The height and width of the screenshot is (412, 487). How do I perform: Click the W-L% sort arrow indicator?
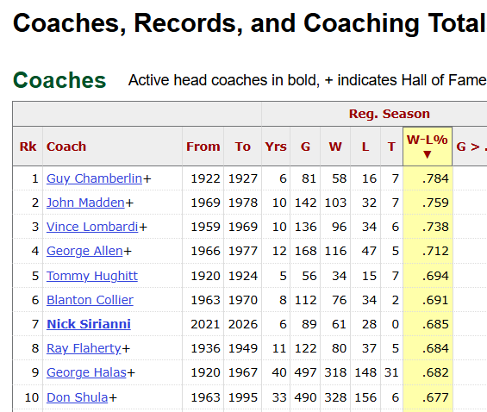[427, 154]
